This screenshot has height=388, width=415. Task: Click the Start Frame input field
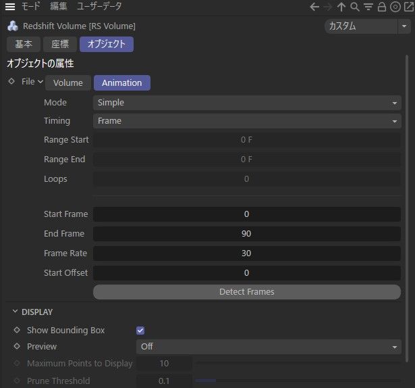pos(247,214)
